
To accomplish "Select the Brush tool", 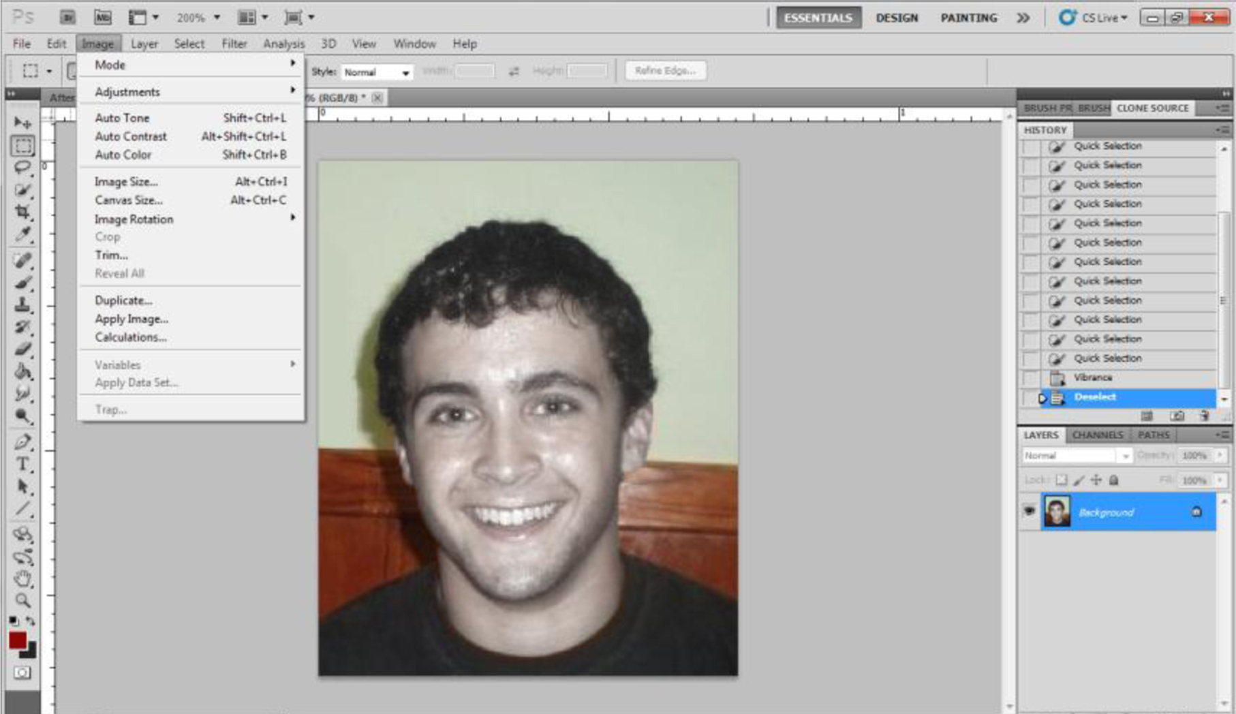I will [22, 282].
